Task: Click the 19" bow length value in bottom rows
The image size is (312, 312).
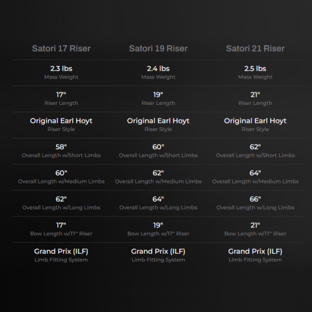Action: [158, 225]
